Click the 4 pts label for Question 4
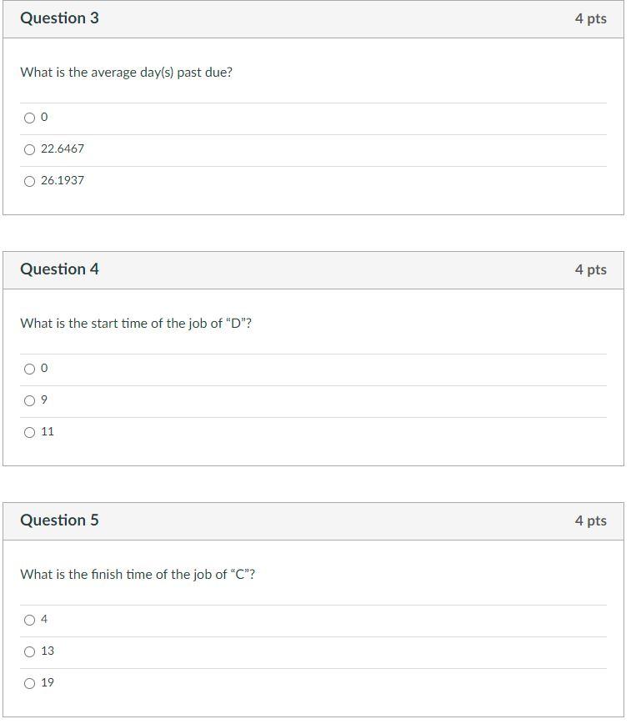Image resolution: width=631 pixels, height=724 pixels. 592,269
